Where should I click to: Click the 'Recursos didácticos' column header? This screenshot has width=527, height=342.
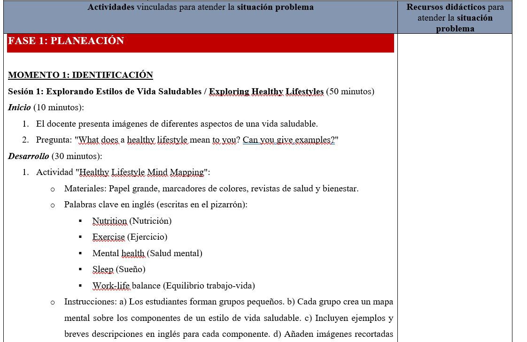[x=455, y=18]
